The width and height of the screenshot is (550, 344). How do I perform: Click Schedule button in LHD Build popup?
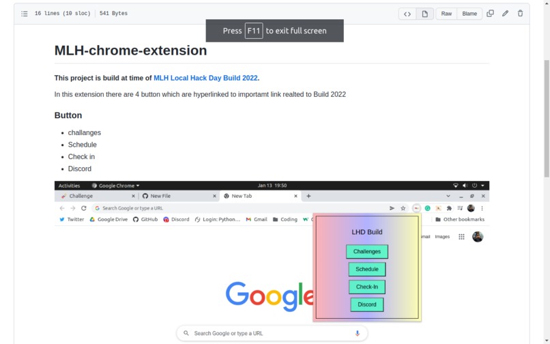(367, 269)
